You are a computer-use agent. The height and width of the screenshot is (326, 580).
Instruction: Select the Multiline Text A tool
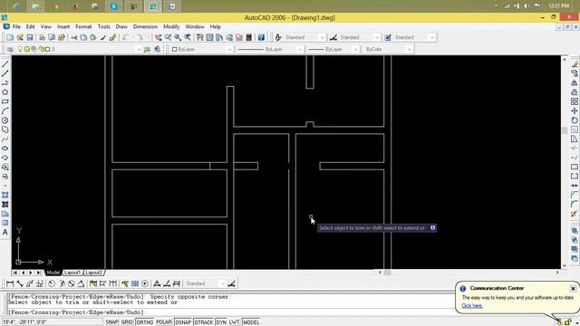[x=5, y=232]
